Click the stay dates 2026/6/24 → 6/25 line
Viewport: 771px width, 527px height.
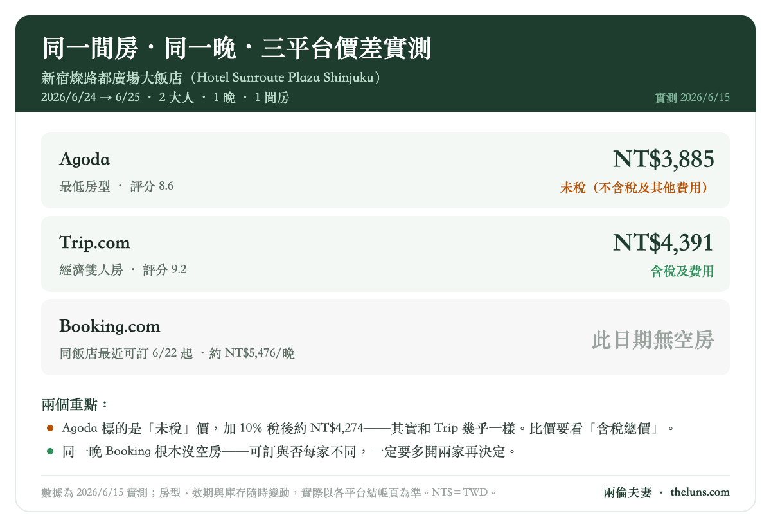click(x=165, y=98)
